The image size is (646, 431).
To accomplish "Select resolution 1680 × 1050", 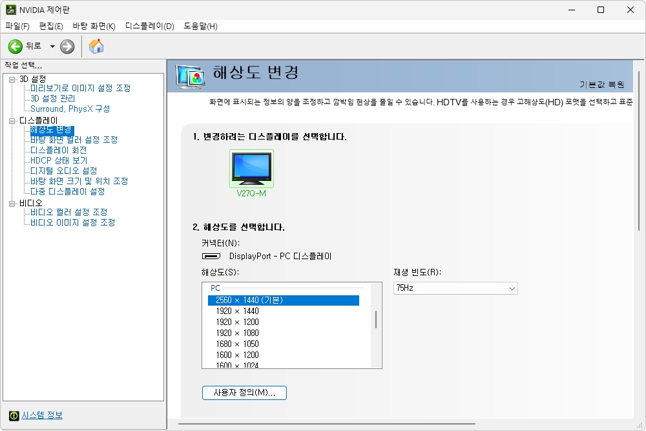I will (237, 344).
